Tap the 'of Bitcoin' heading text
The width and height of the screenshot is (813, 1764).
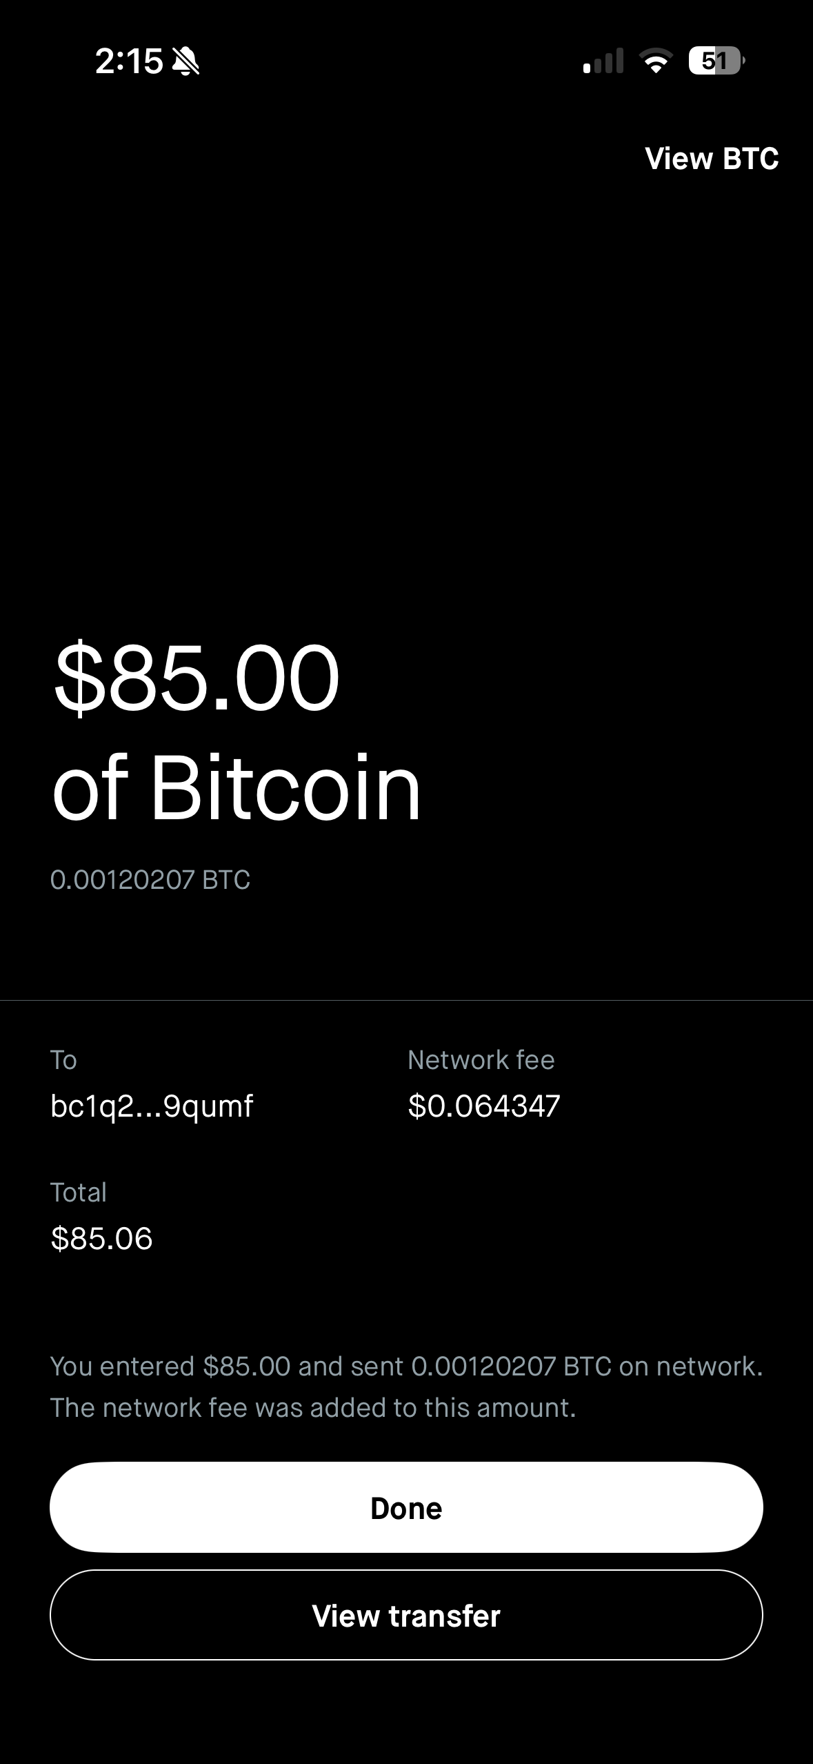[x=237, y=787]
